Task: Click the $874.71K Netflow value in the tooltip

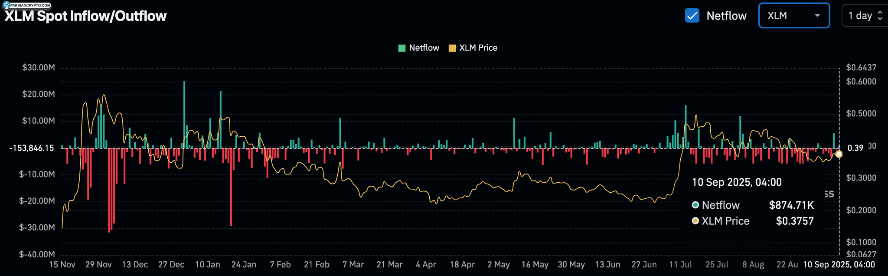Action: (x=791, y=205)
